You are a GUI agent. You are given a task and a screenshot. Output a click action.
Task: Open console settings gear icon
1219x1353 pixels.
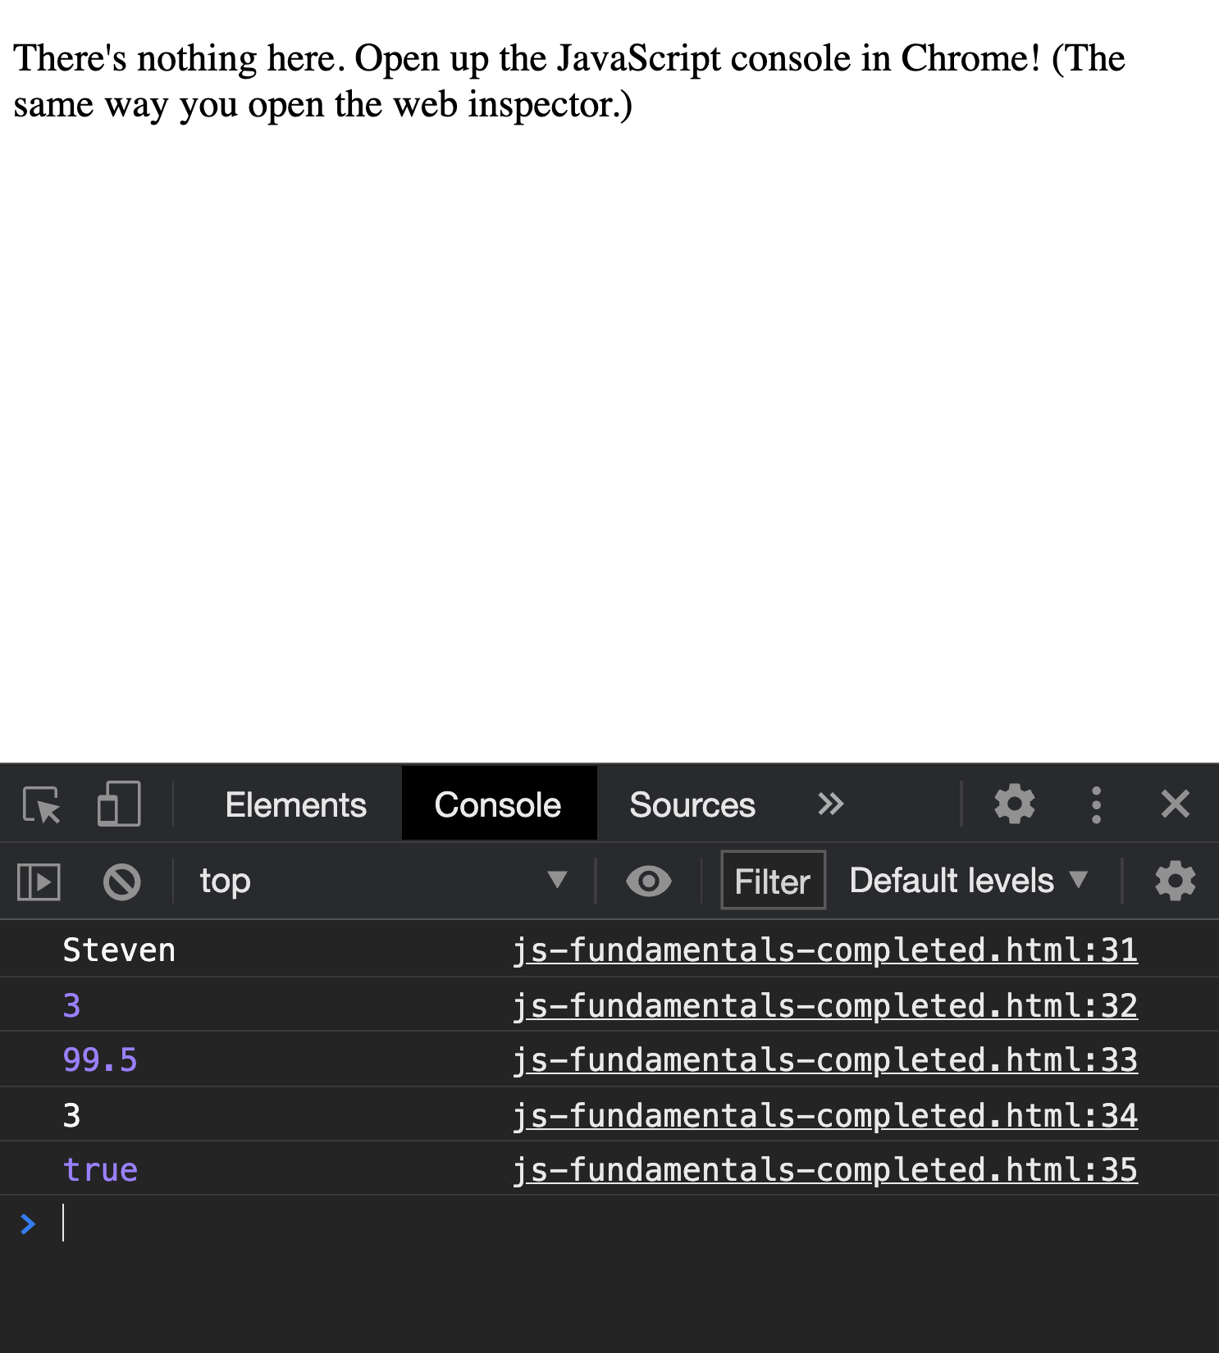click(x=1175, y=881)
